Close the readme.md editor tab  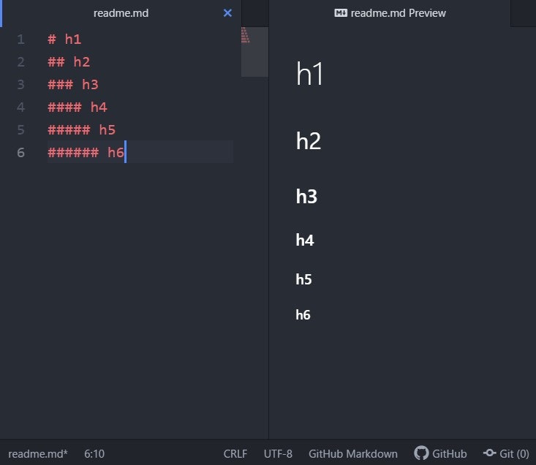point(227,13)
